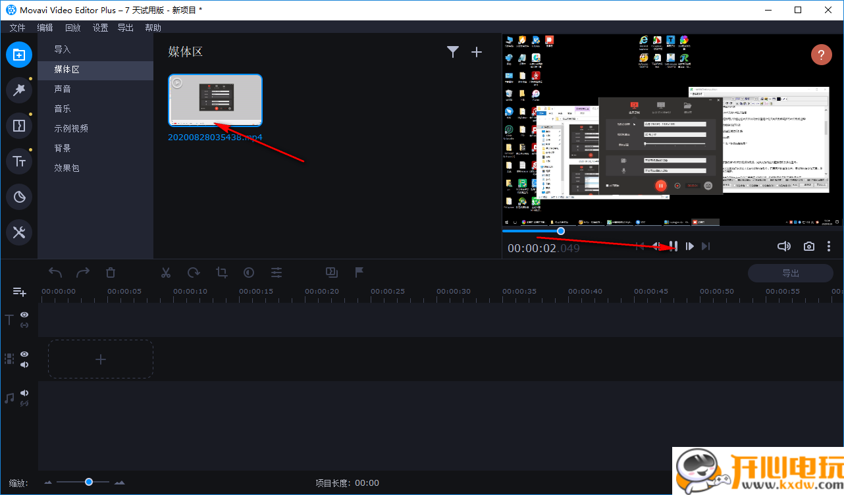844x495 pixels.
Task: Click the color adjustment icon
Action: click(249, 273)
